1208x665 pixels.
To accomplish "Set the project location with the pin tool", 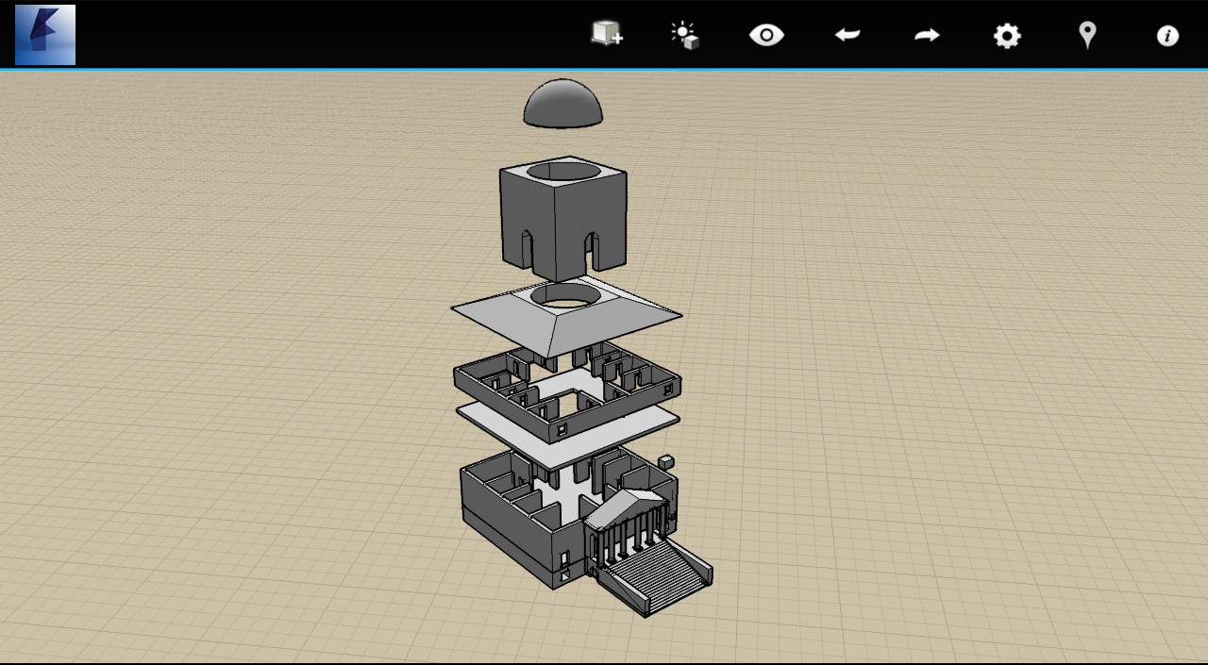I will tap(1086, 34).
